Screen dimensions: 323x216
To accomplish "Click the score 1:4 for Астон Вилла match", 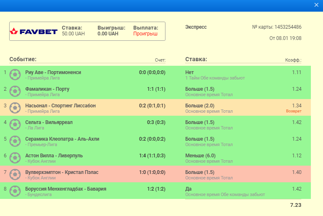I will (x=152, y=156).
